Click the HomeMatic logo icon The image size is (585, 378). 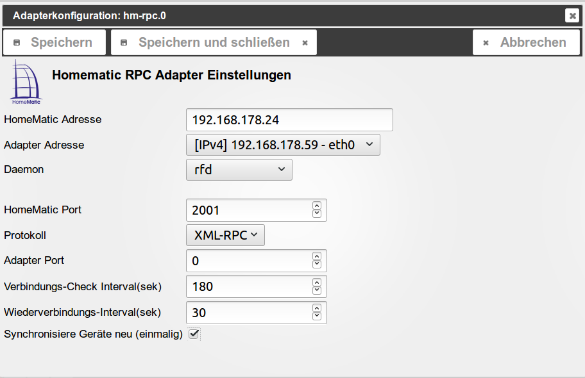pyautogui.click(x=26, y=83)
